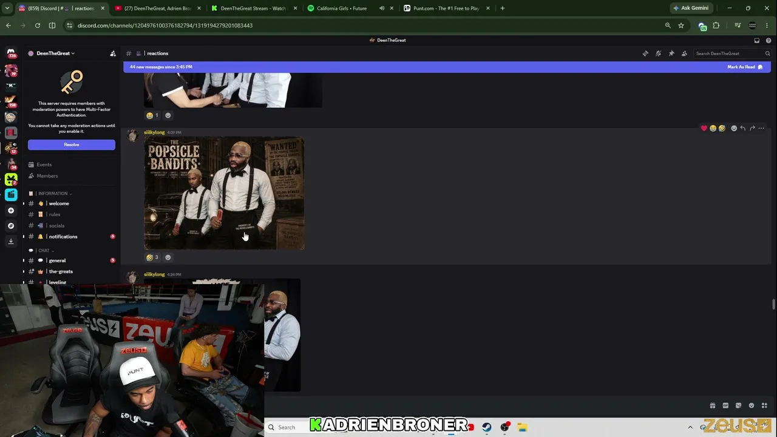This screenshot has height=437, width=777.
Task: Forward message using forward arrow icon
Action: point(752,128)
